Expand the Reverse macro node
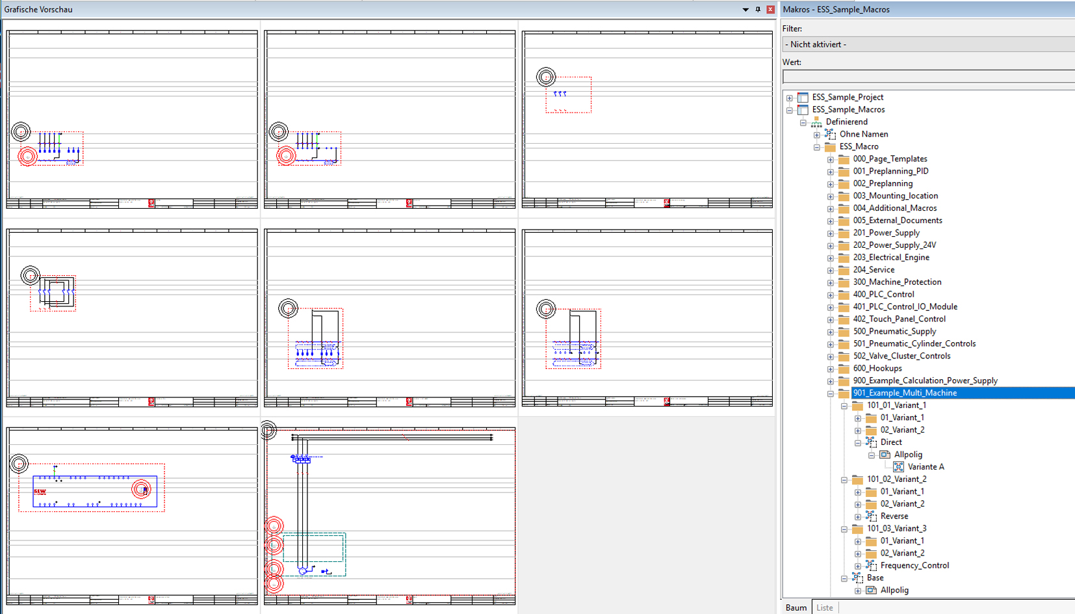This screenshot has width=1075, height=614. tap(857, 517)
